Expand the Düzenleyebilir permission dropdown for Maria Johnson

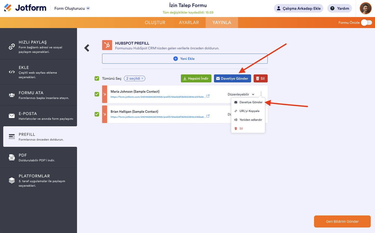pyautogui.click(x=241, y=94)
